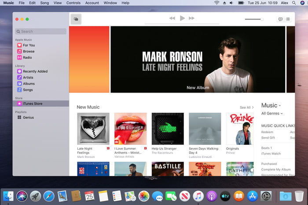This screenshot has height=205, width=308.
Task: Open the Help menu
Action: (125, 3)
